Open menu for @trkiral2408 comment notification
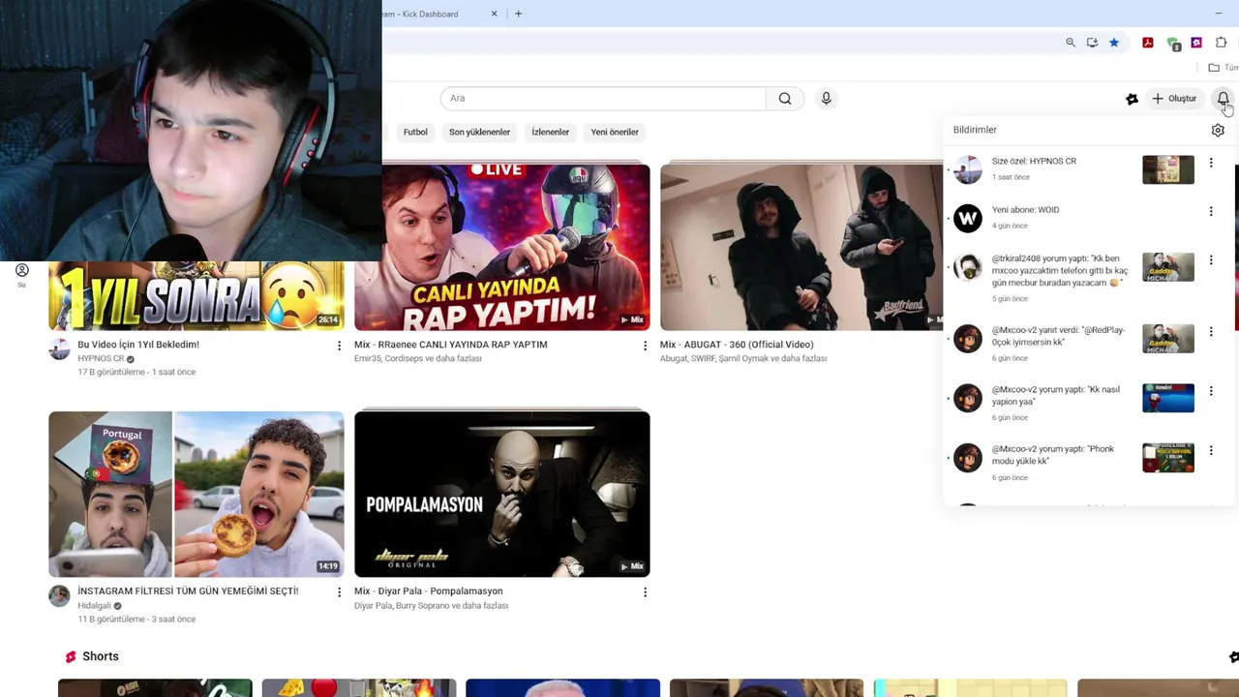This screenshot has height=697, width=1239. 1211,260
